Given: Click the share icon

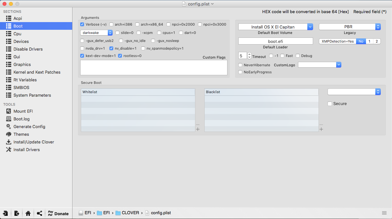Looking at the screenshot, I should 39,213.
